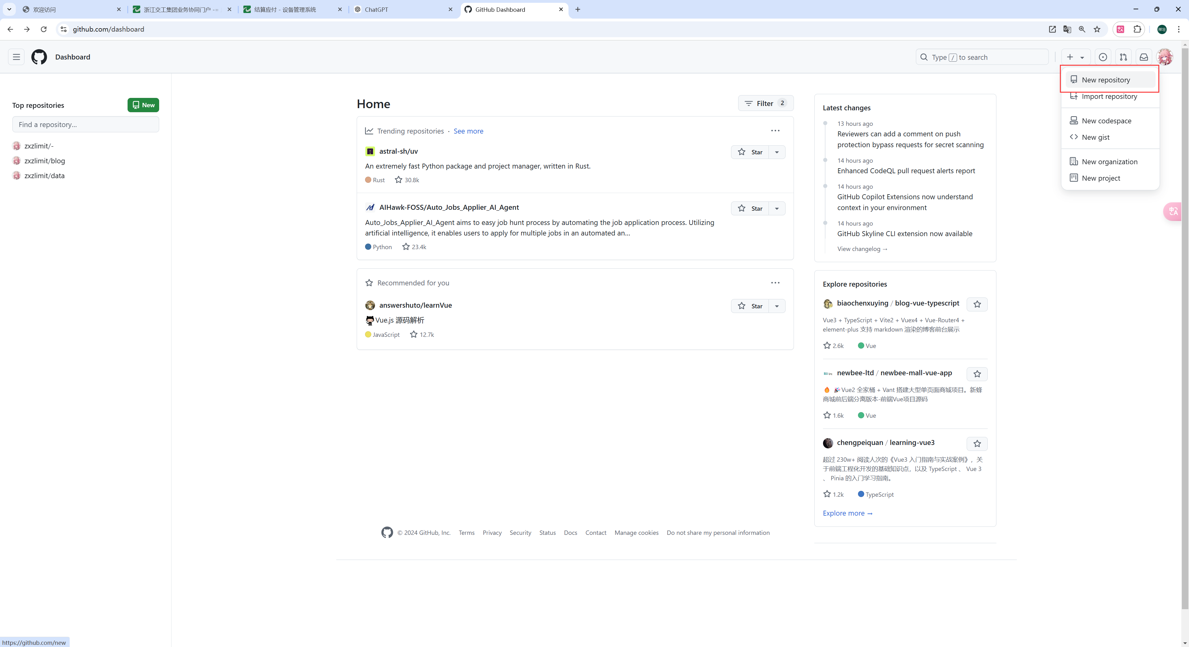Select New codespace from the create menu
Image resolution: width=1189 pixels, height=647 pixels.
pyautogui.click(x=1110, y=121)
